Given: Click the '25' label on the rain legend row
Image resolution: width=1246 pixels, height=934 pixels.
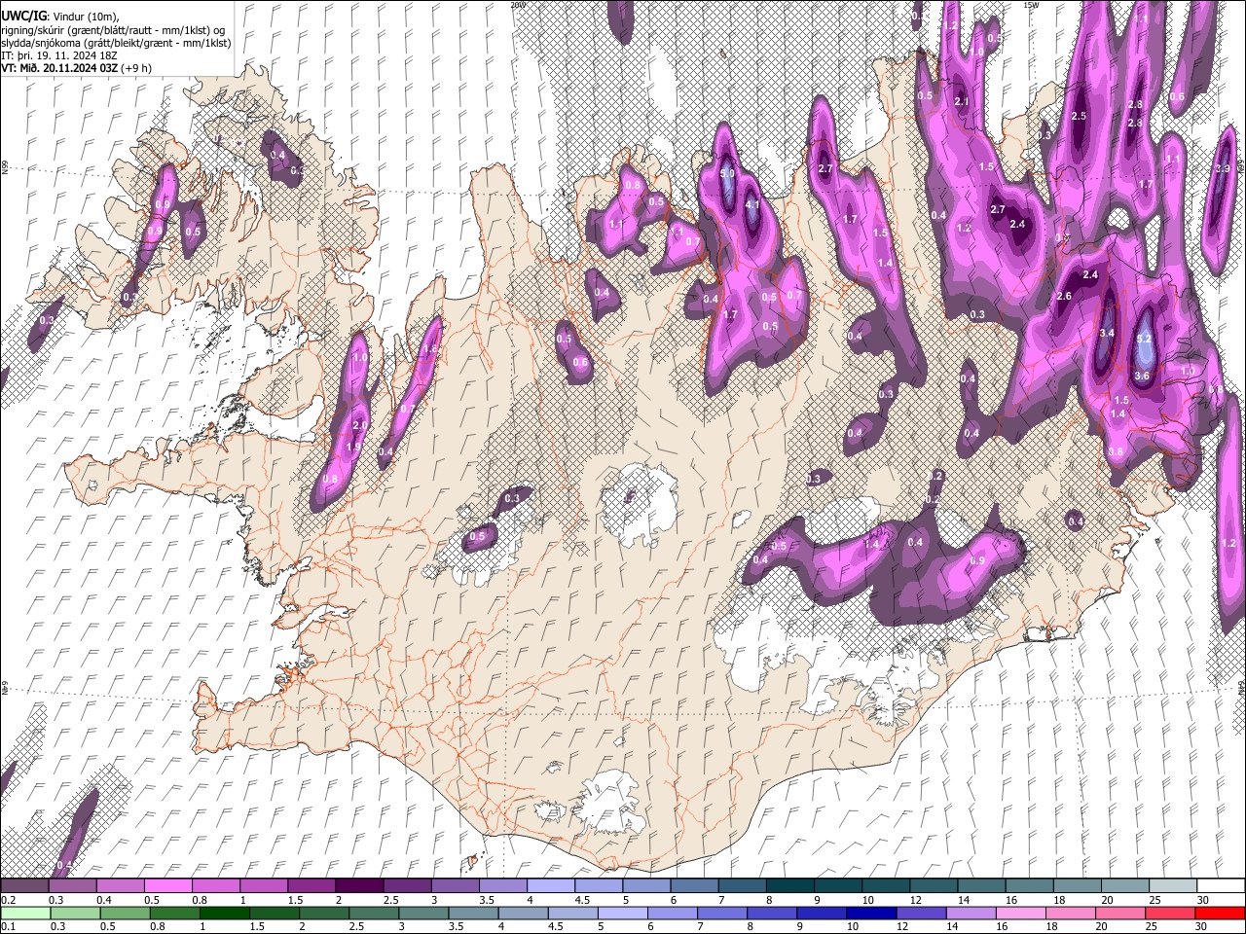Looking at the screenshot, I should coord(1151,926).
